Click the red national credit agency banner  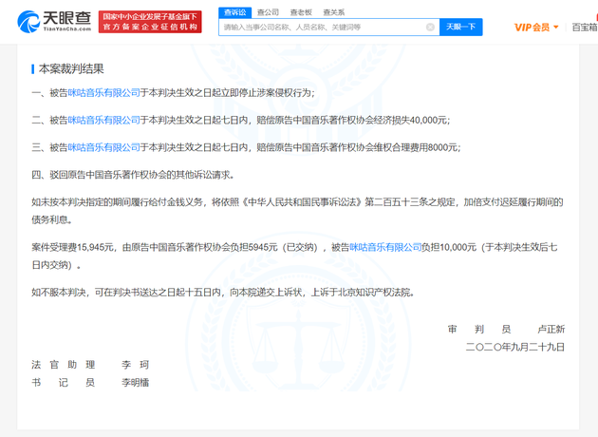pyautogui.click(x=150, y=21)
